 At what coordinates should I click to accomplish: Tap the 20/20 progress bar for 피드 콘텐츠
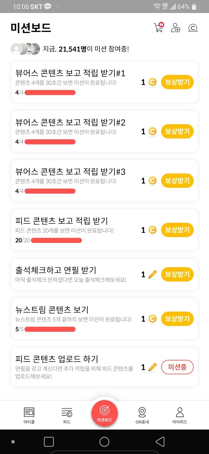click(56, 240)
